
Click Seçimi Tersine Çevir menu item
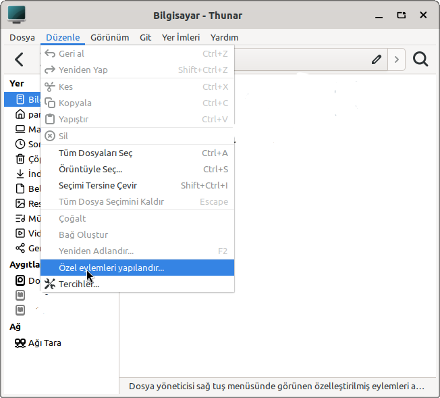tap(98, 185)
